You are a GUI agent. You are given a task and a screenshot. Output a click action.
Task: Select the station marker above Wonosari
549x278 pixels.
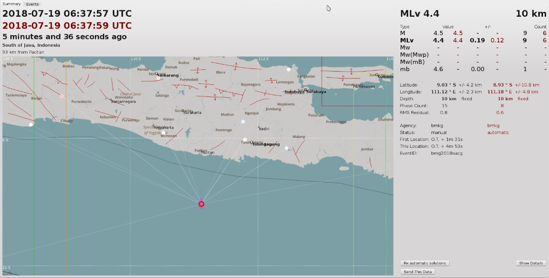pos(163,133)
